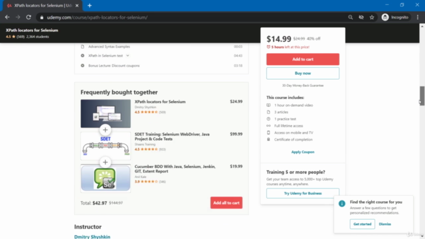Expand the XPath in Selenium test section
The image size is (425, 239).
coord(127,56)
